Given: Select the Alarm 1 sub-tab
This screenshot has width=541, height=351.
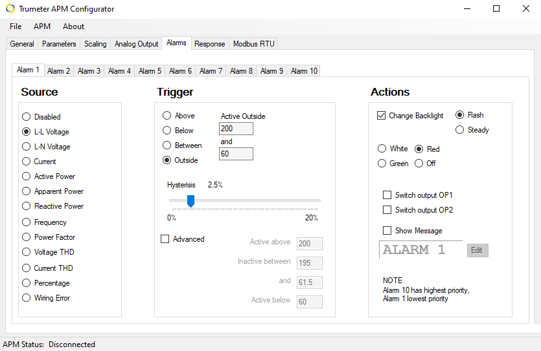Looking at the screenshot, I should tap(28, 70).
